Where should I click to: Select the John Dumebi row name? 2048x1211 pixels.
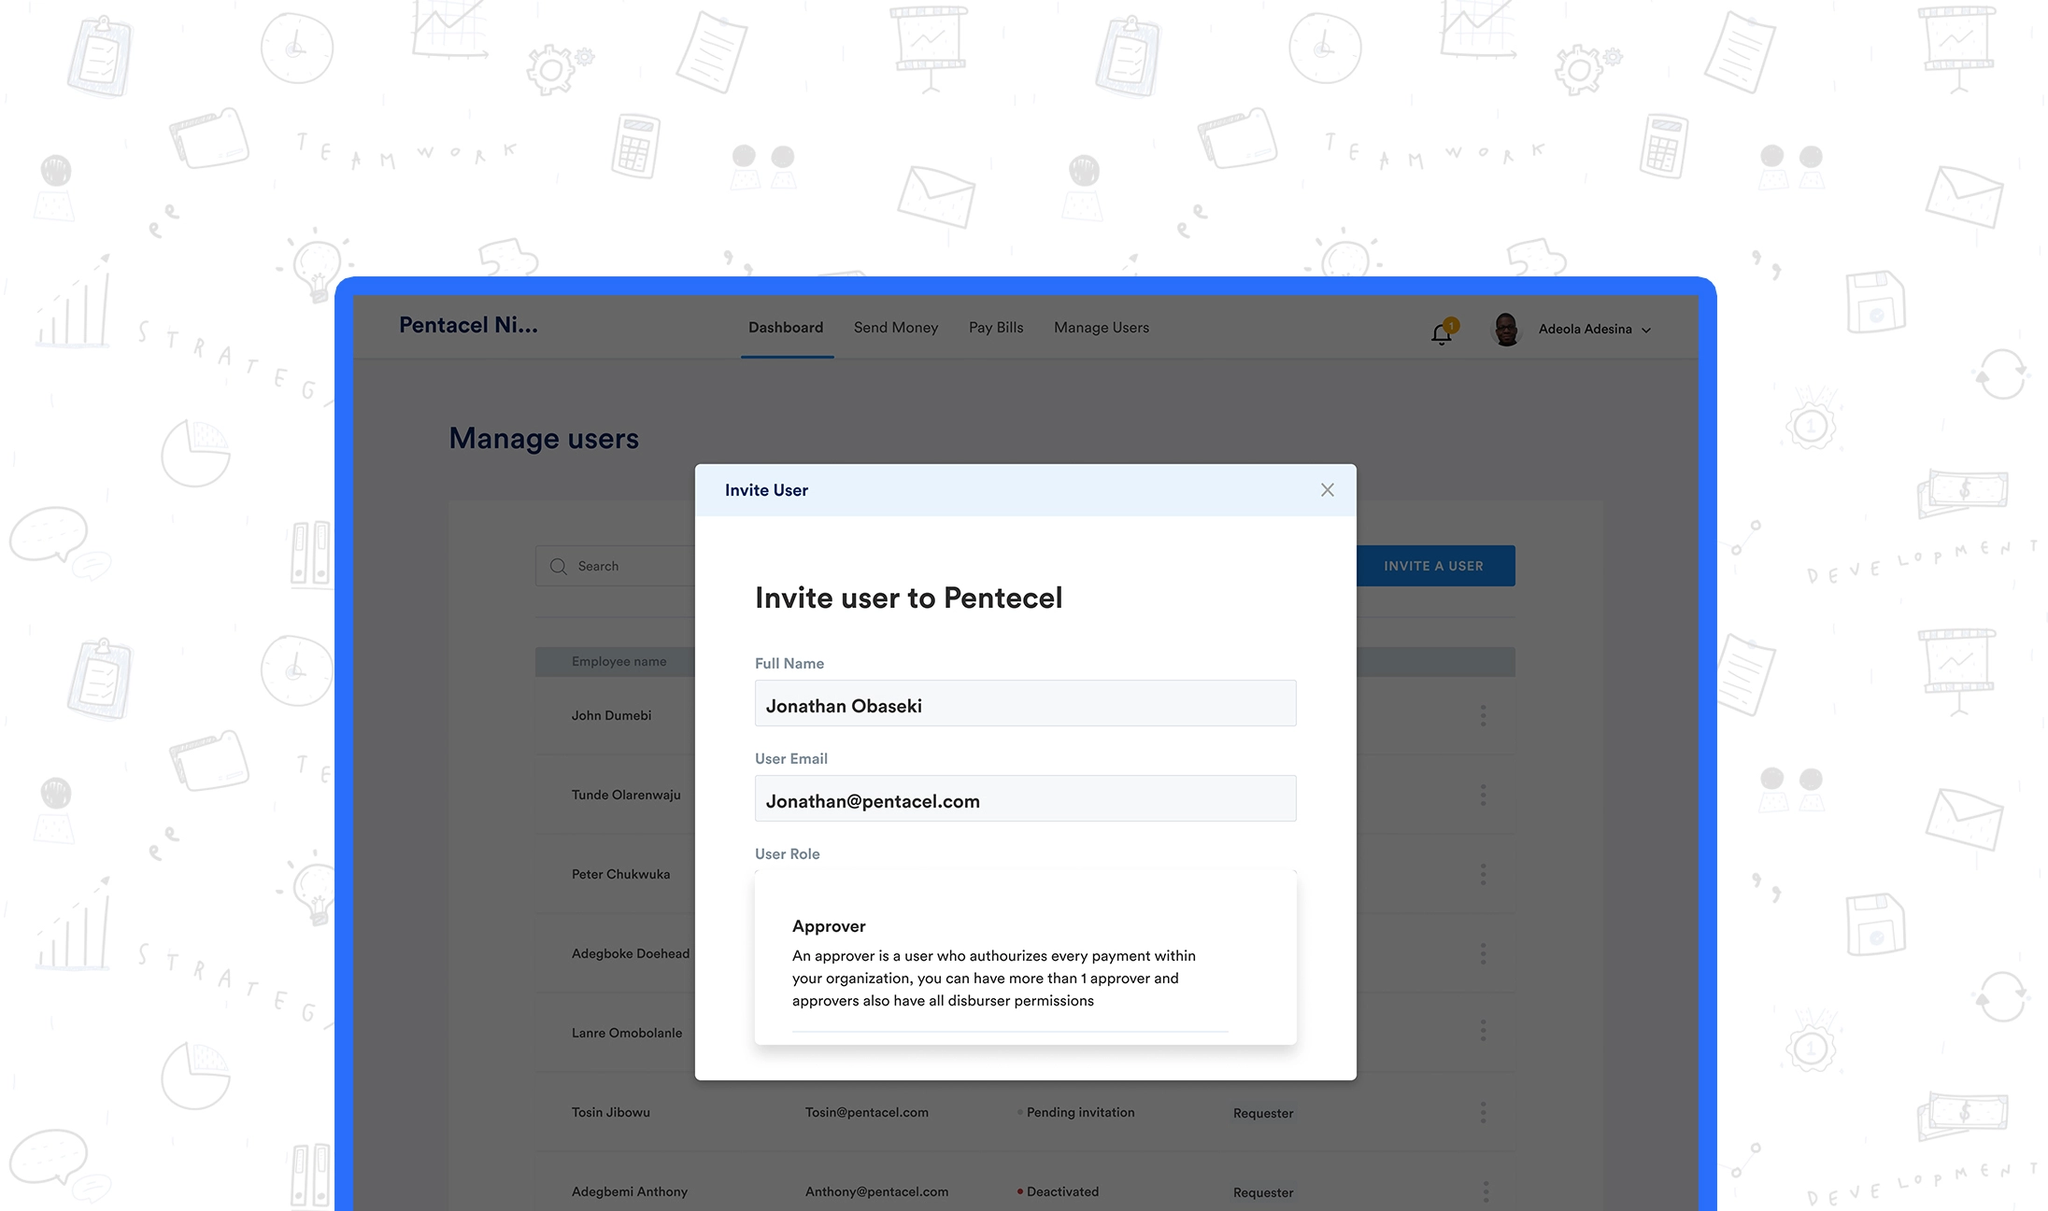pos(611,715)
